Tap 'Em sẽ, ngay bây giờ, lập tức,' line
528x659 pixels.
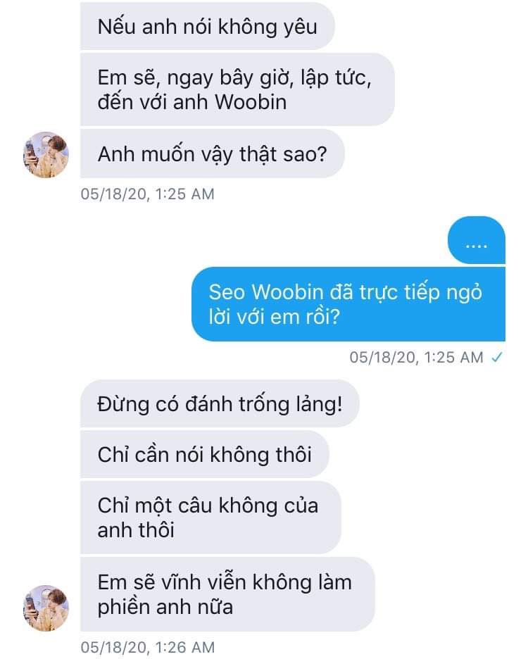(234, 77)
